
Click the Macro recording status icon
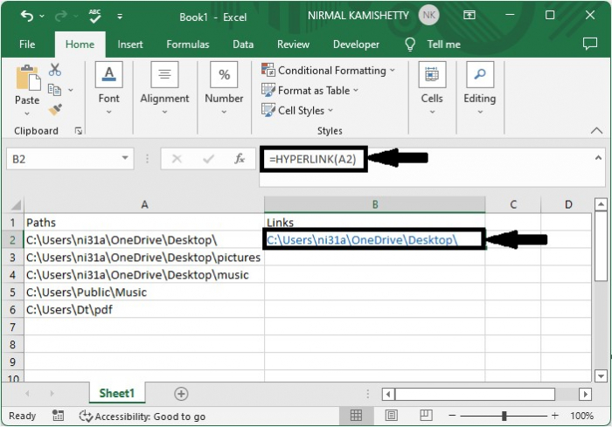point(59,416)
